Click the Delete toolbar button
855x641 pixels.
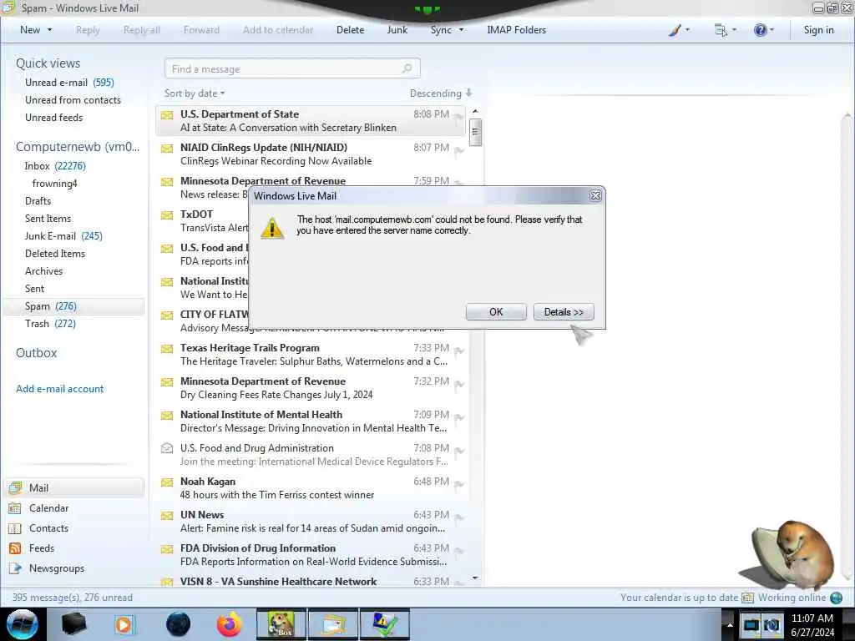[350, 30]
